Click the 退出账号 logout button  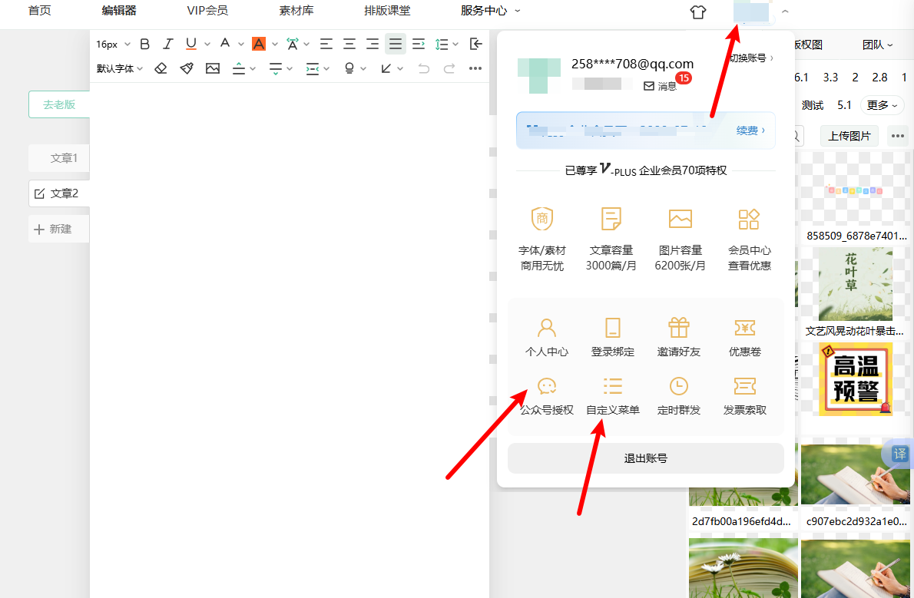(x=645, y=458)
